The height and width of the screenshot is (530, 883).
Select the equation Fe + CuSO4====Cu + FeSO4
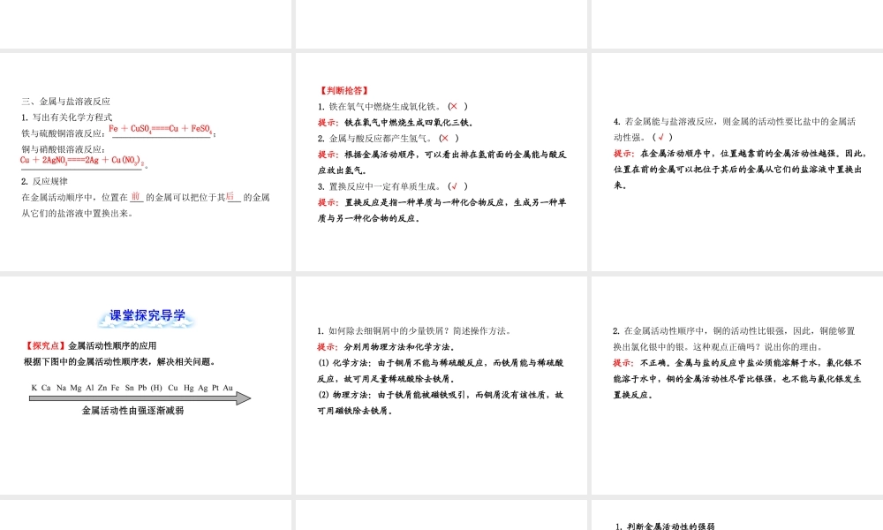click(x=161, y=129)
